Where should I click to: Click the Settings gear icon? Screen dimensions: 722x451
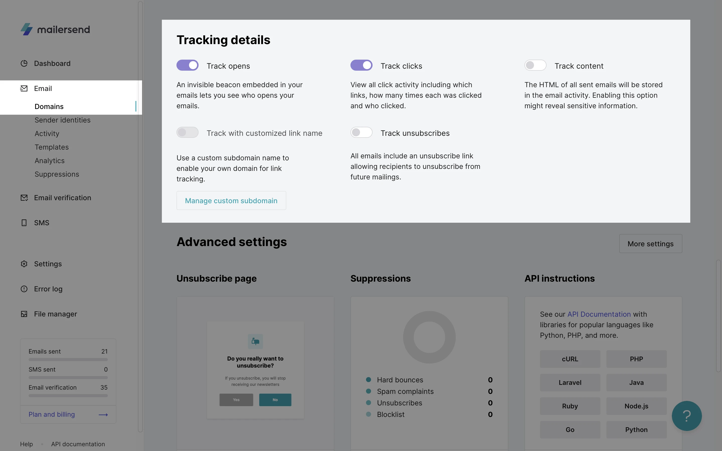[x=24, y=264]
